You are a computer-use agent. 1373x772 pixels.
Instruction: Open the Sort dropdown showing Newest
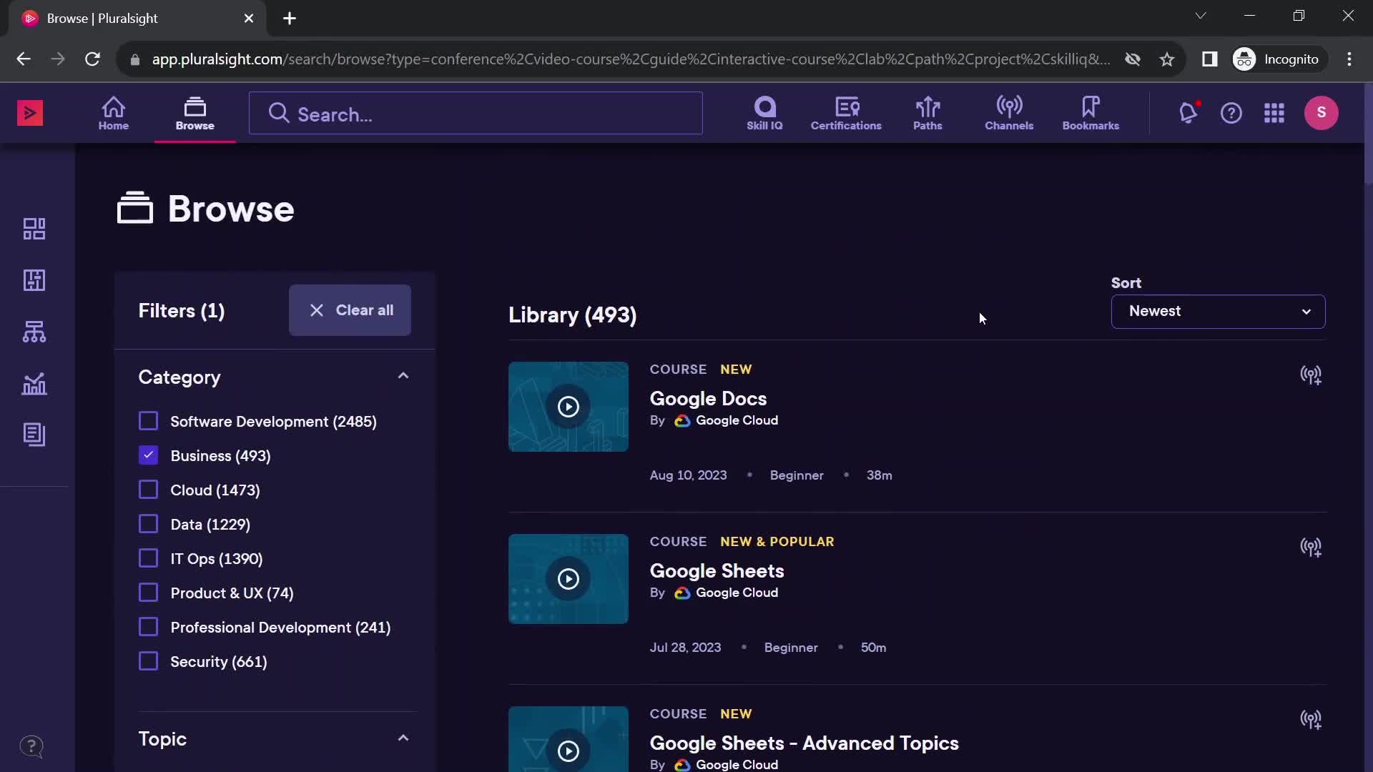coord(1218,312)
